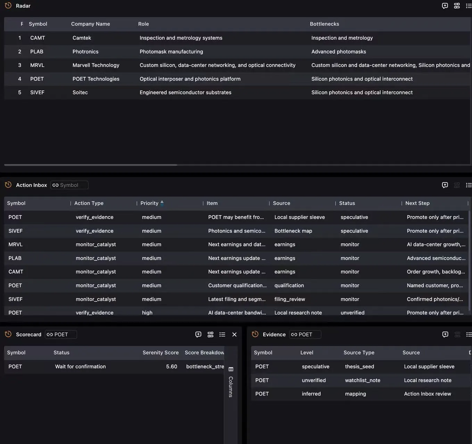
Task: Select MRVL symbol in Radar table
Action: 37,65
